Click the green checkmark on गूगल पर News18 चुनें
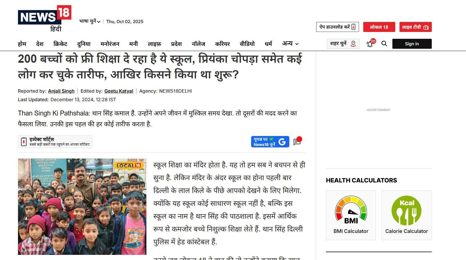The height and width of the screenshot is (260, 466). 272,139
